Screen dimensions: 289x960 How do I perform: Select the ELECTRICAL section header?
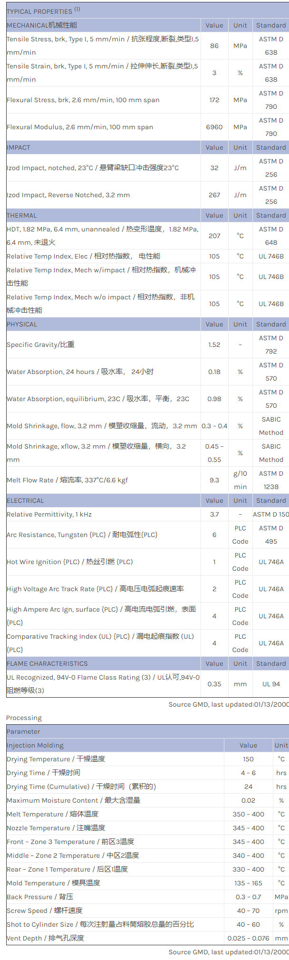25,500
